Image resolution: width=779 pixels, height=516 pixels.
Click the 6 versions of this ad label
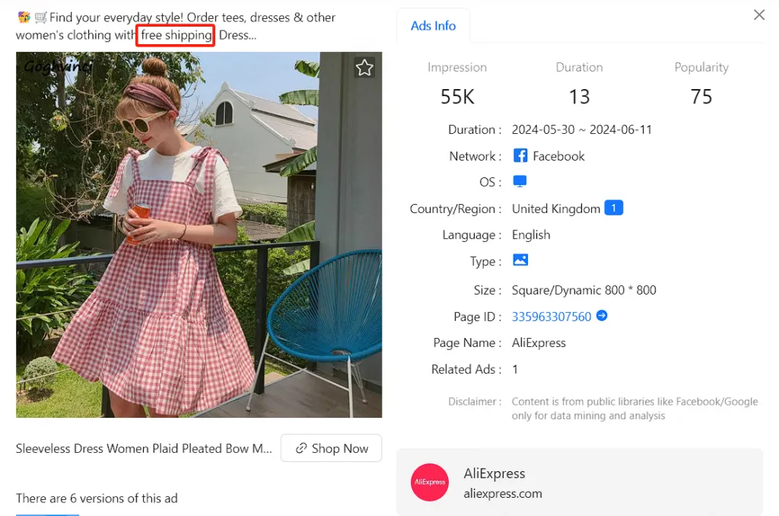pos(97,498)
